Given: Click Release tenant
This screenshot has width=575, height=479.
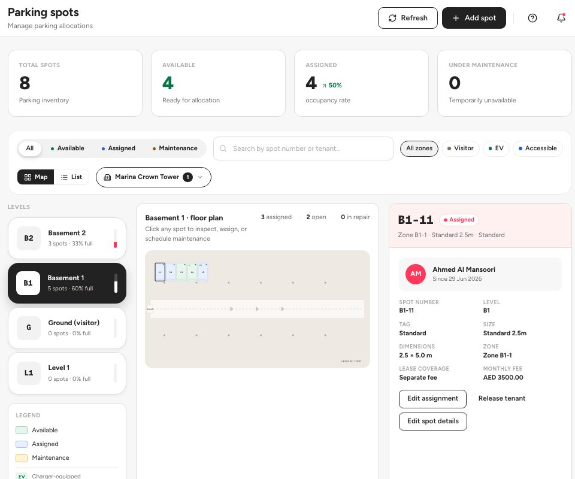Looking at the screenshot, I should pyautogui.click(x=502, y=399).
